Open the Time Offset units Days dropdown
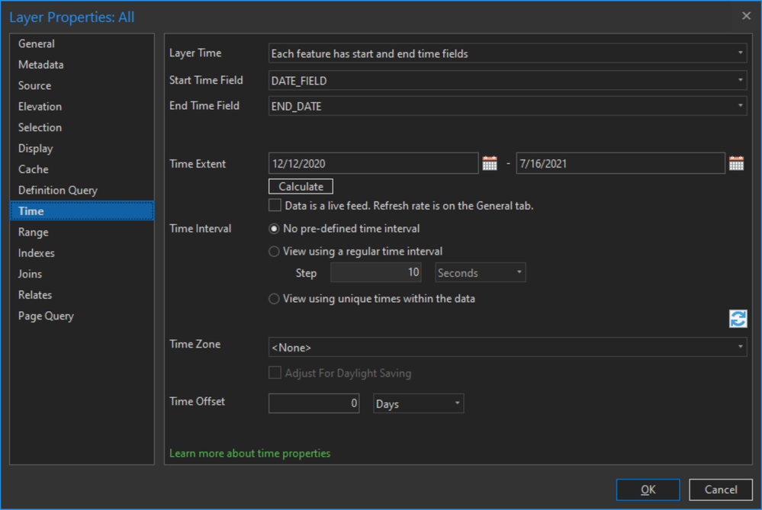This screenshot has width=762, height=510. click(419, 404)
